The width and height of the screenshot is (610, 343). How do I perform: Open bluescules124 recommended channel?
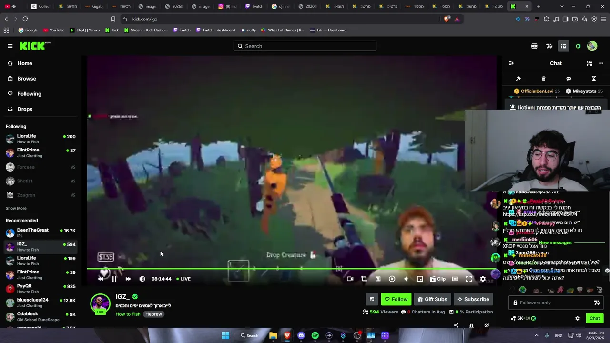[41, 303]
